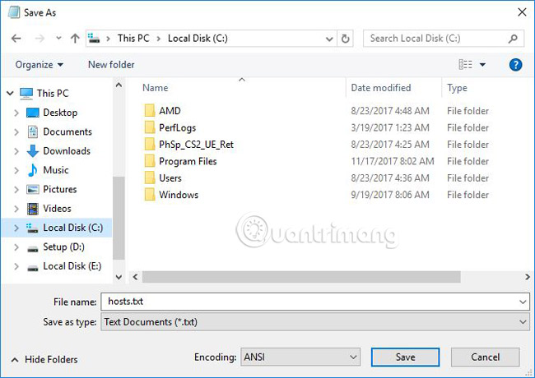Select Downloads in navigation pane

[67, 151]
